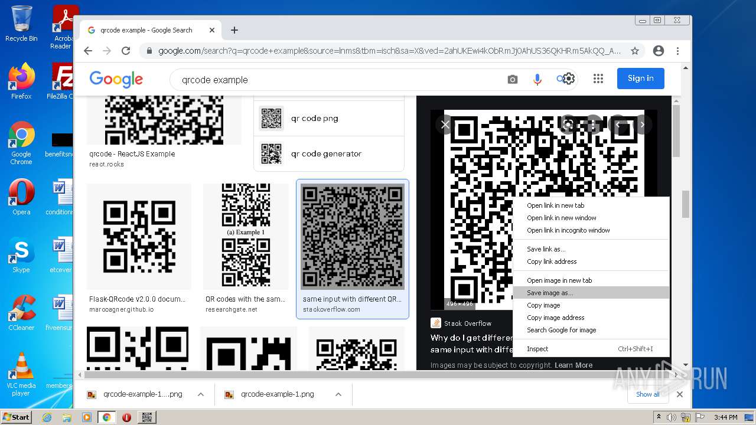The image size is (756, 425).
Task: Open the researchgate QR codes thumbnail
Action: [x=246, y=236]
